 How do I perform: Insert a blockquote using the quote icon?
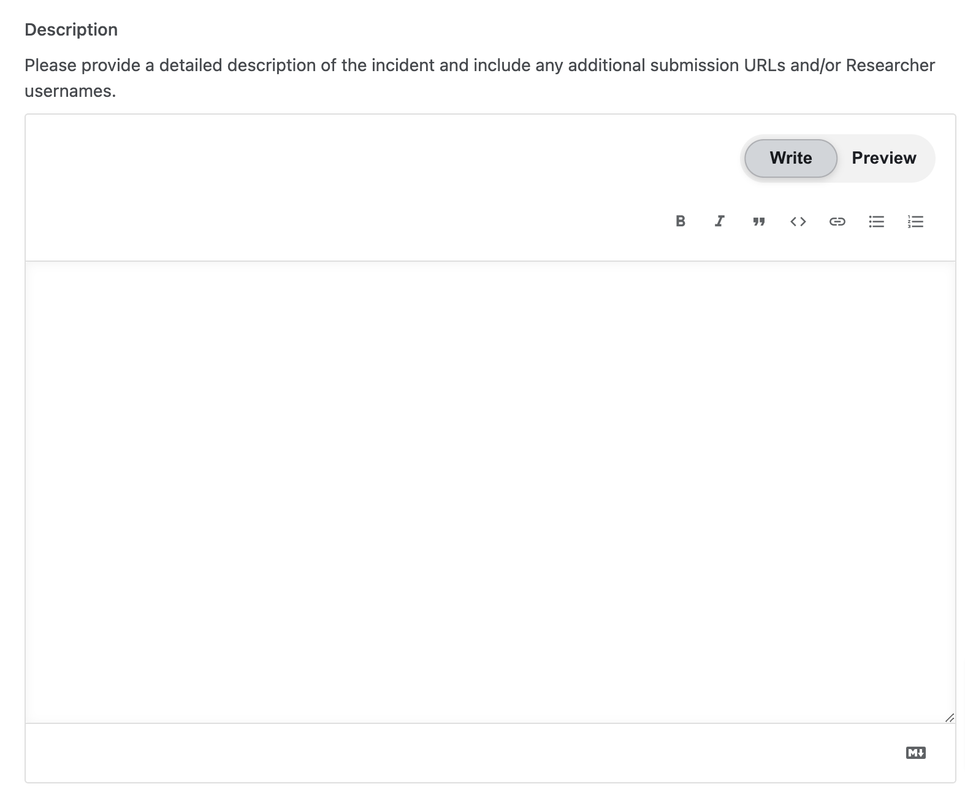(758, 221)
